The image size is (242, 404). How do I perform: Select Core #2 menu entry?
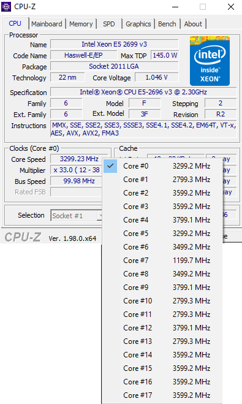(162, 193)
